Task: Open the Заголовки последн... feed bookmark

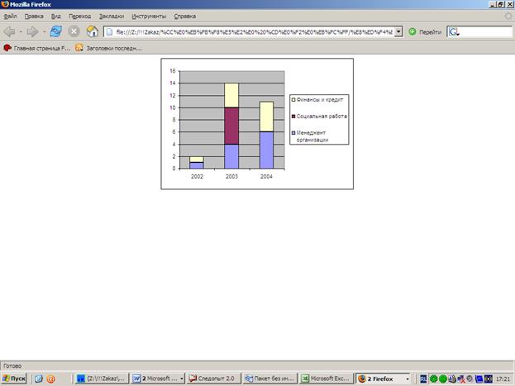Action: 108,48
